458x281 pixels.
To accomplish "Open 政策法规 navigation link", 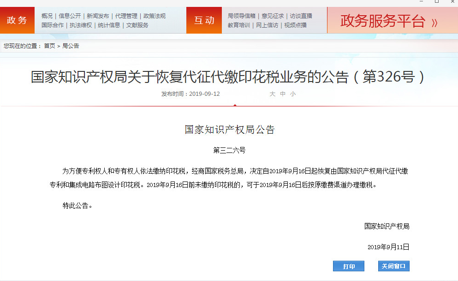I will [x=155, y=16].
